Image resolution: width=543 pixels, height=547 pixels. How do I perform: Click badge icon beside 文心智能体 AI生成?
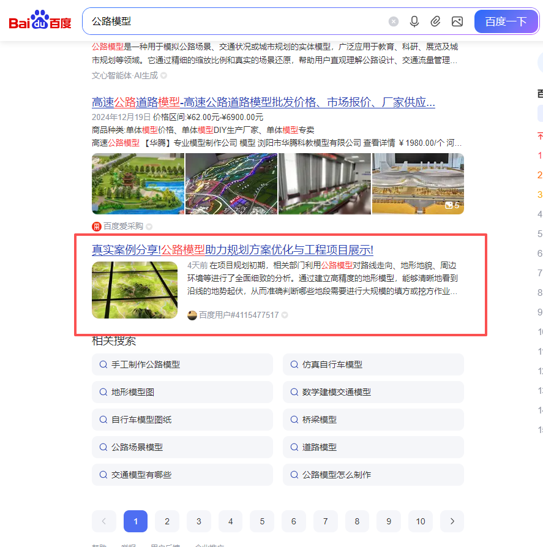(x=164, y=76)
